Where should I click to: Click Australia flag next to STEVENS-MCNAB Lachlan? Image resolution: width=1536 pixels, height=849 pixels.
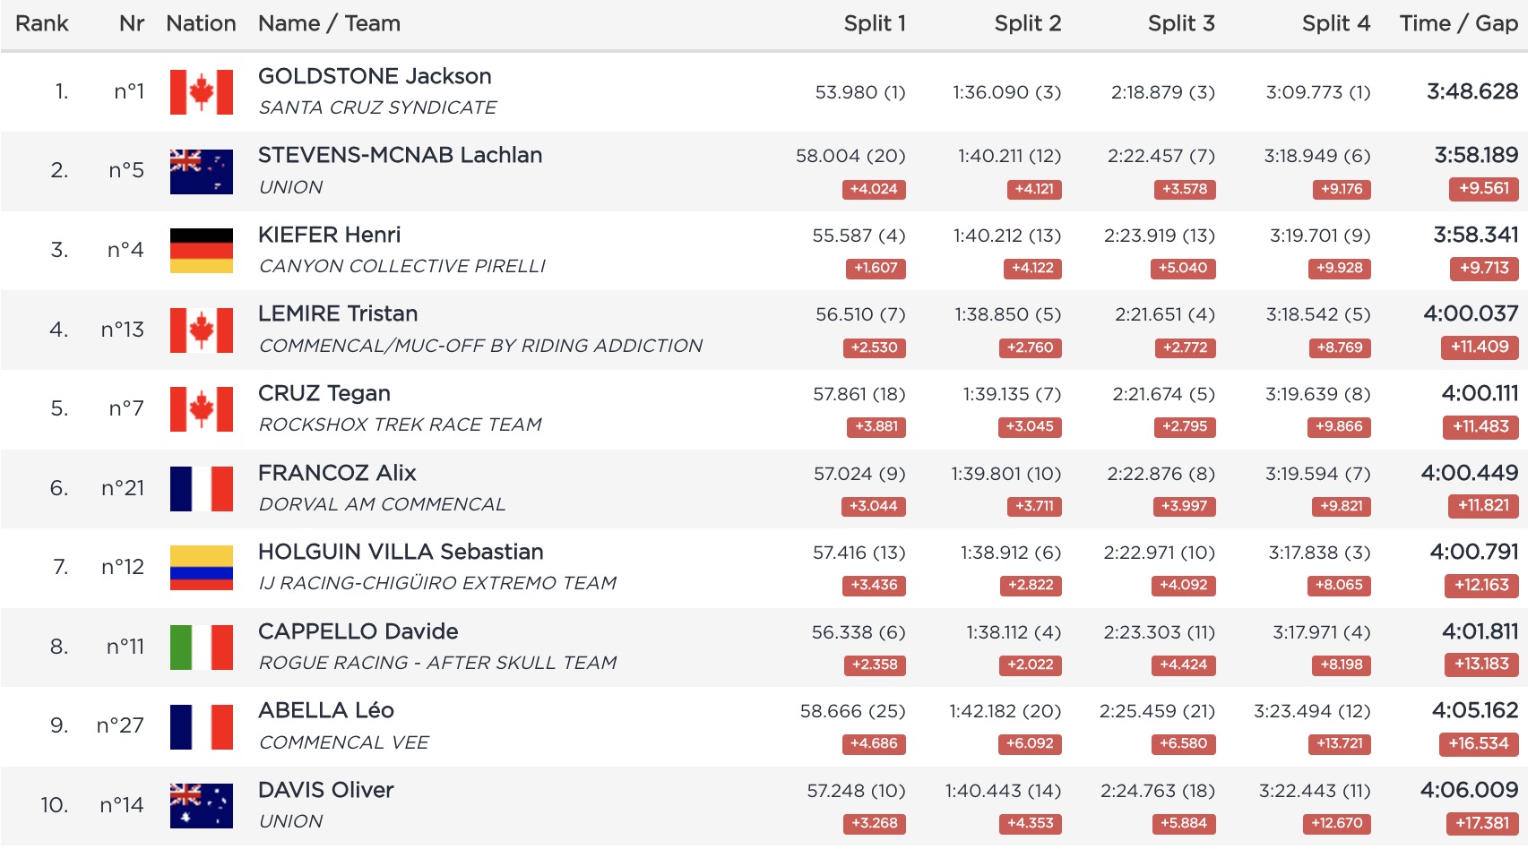tap(201, 171)
